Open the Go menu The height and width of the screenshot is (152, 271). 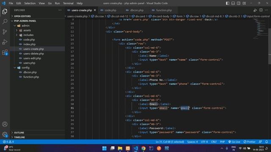point(50,3)
